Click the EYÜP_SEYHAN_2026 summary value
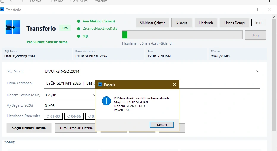277x151 pixels. (x=91, y=56)
